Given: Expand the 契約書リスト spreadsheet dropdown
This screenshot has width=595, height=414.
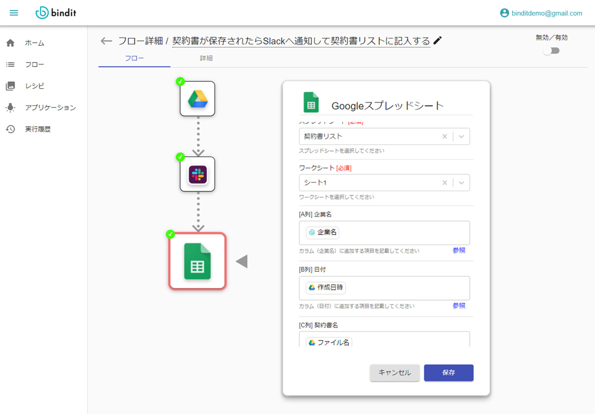Looking at the screenshot, I should pos(462,136).
